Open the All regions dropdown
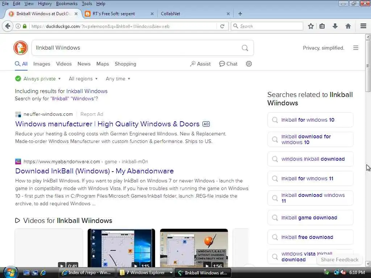 83,79
